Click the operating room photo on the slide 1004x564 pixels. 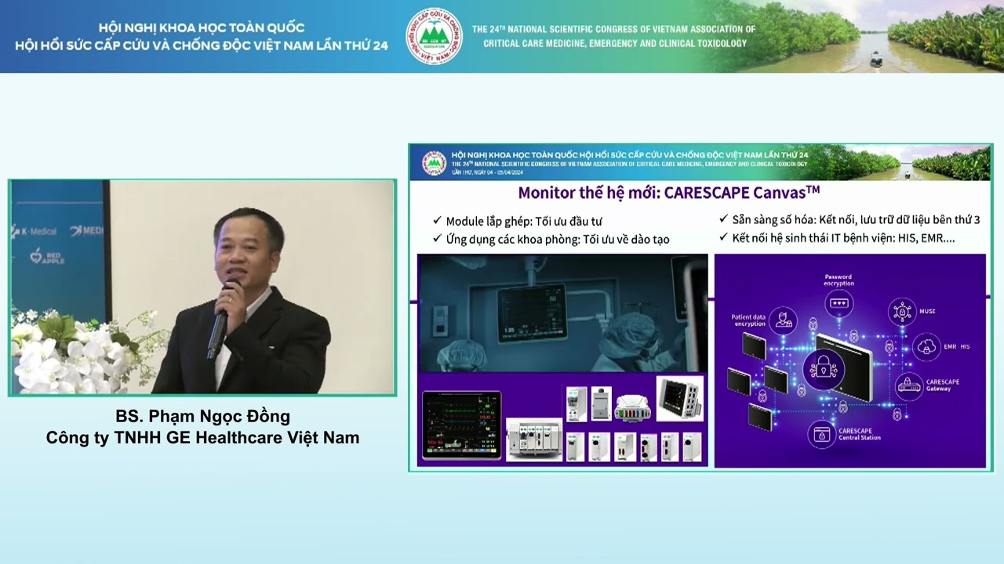(x=562, y=313)
